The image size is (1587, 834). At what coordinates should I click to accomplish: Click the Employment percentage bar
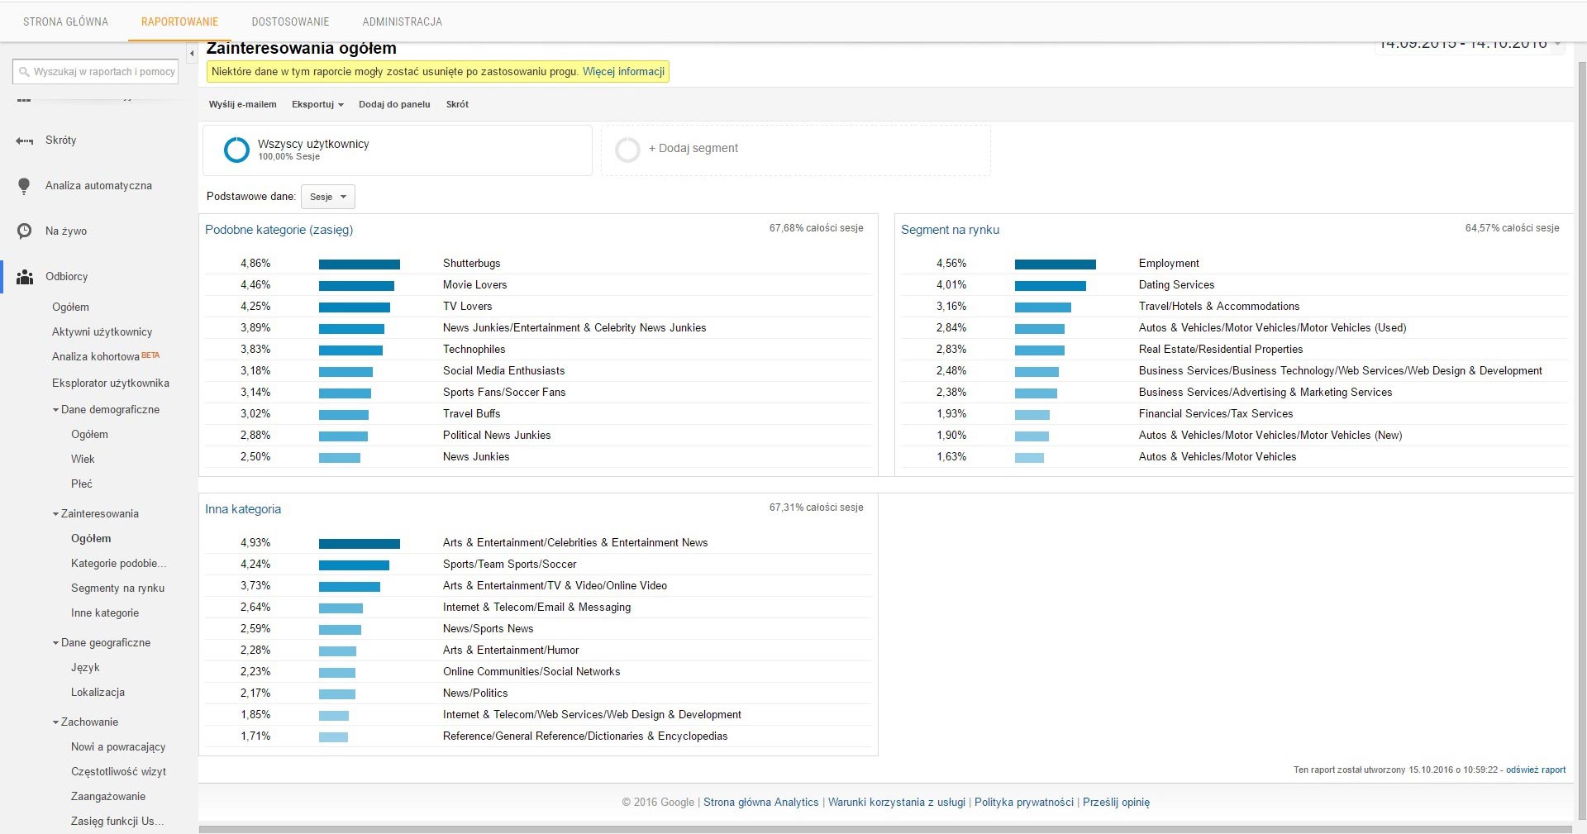[1056, 264]
